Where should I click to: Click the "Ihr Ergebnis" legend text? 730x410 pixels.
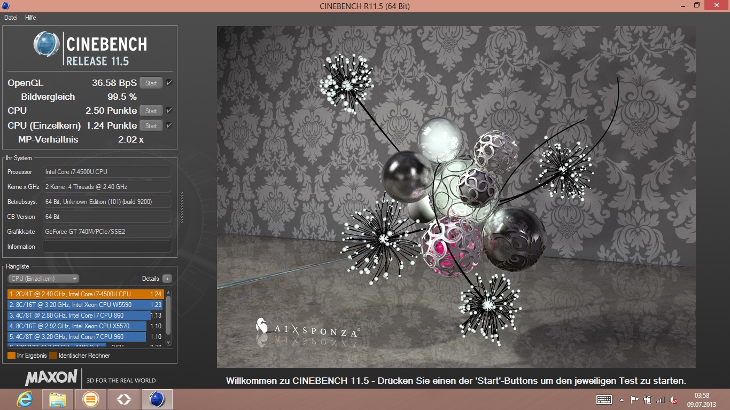32,356
